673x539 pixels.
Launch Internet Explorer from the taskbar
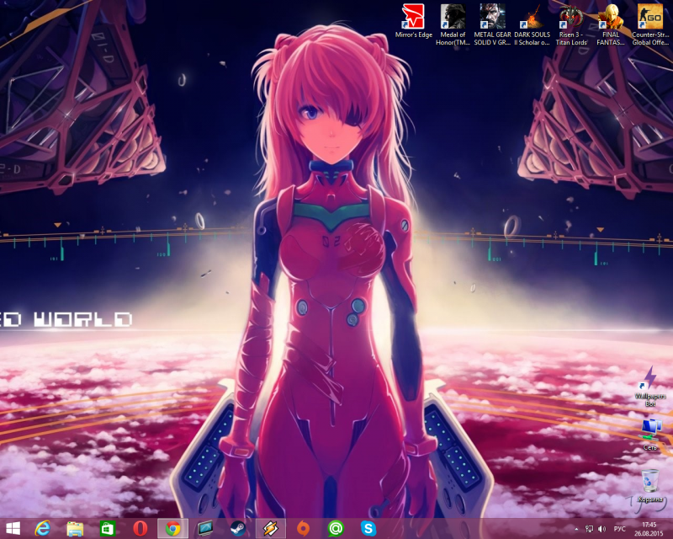point(43,528)
